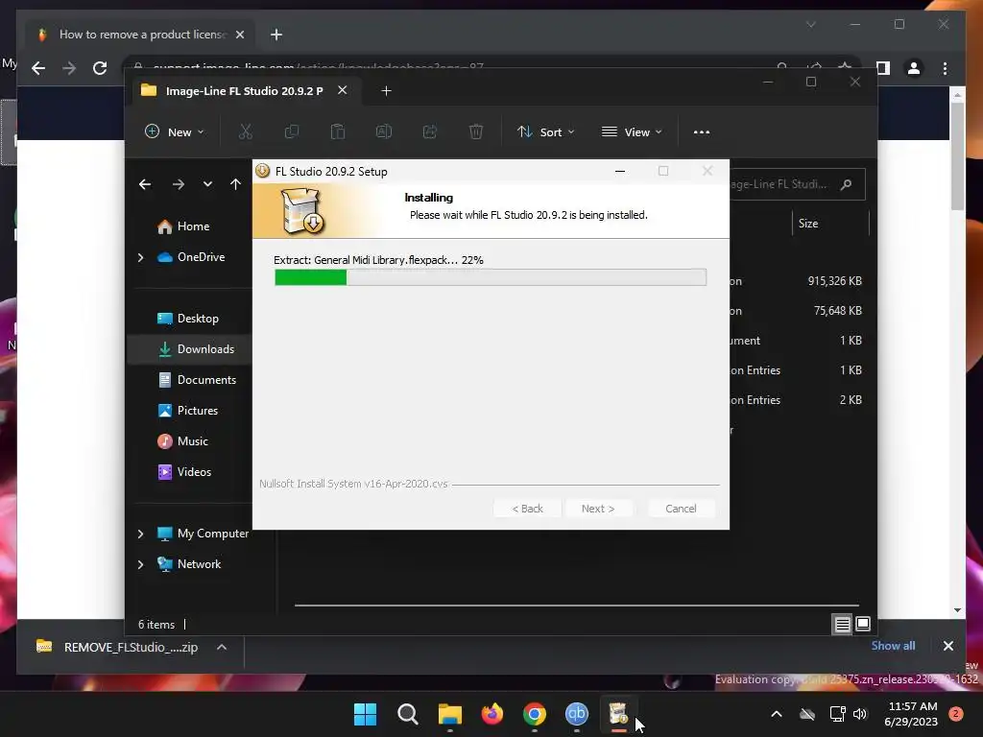This screenshot has height=737, width=983.
Task: Close the Chrome downloads bar
Action: pyautogui.click(x=947, y=646)
